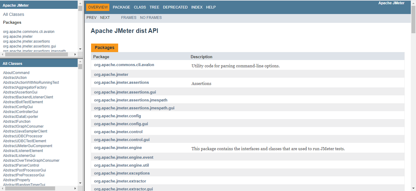Screen dimensions: 416x191
Task: Open org.apache.jmeter.assertions.jmespath.gui table link
Action: tap(134, 108)
